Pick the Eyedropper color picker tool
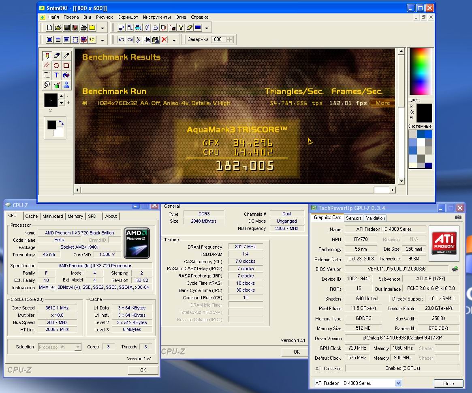 click(x=66, y=56)
